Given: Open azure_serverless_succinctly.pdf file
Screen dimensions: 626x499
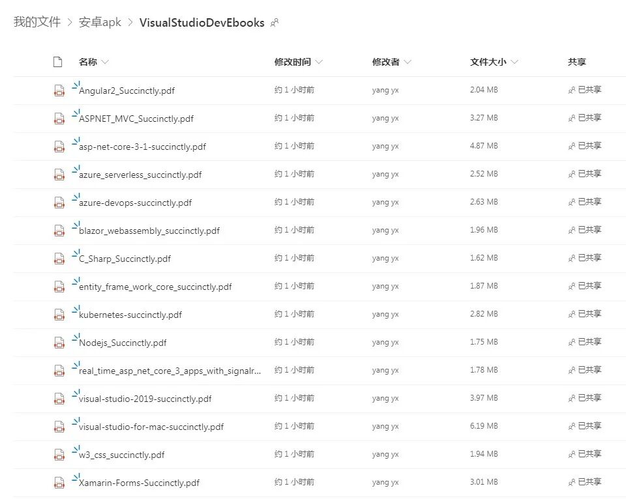Looking at the screenshot, I should [140, 175].
